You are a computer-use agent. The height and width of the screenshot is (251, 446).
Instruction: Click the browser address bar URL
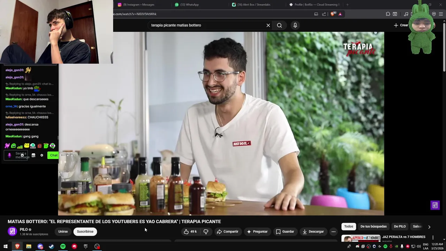tap(135, 14)
